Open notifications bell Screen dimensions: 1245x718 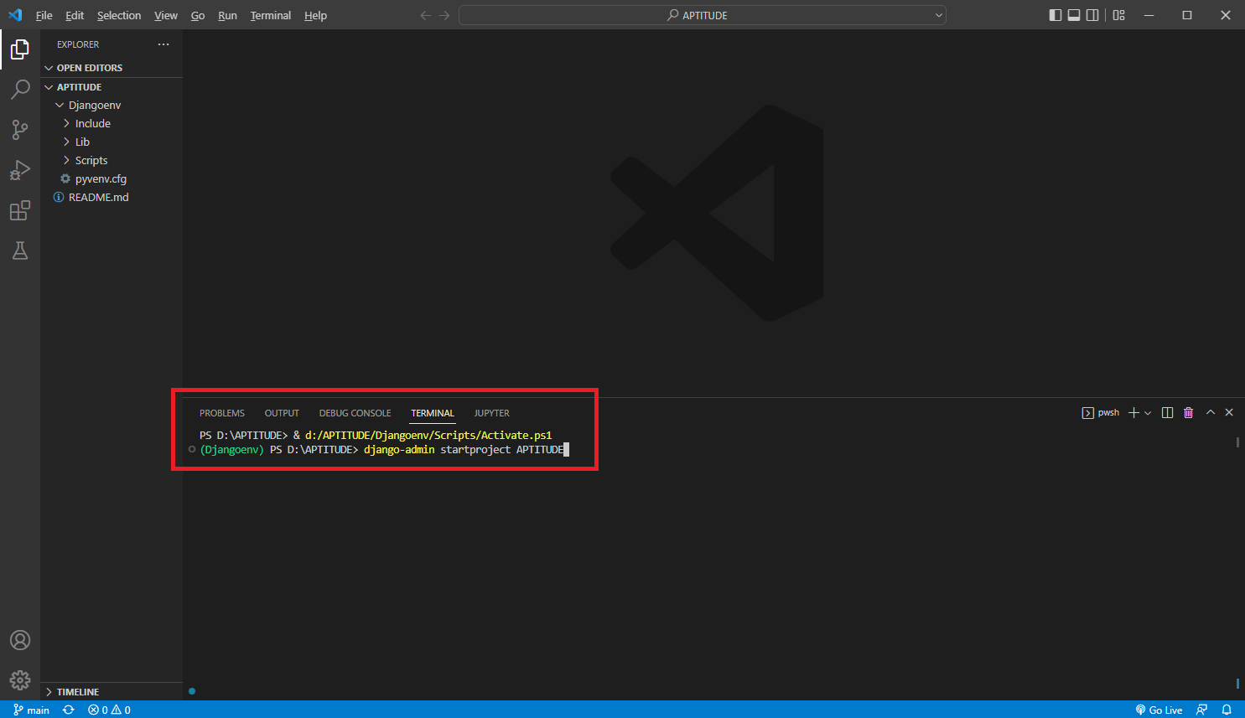[1227, 710]
